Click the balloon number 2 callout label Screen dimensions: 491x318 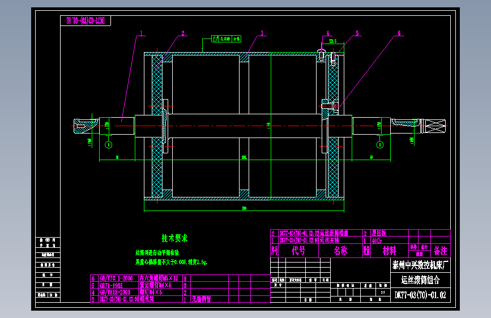point(183,33)
